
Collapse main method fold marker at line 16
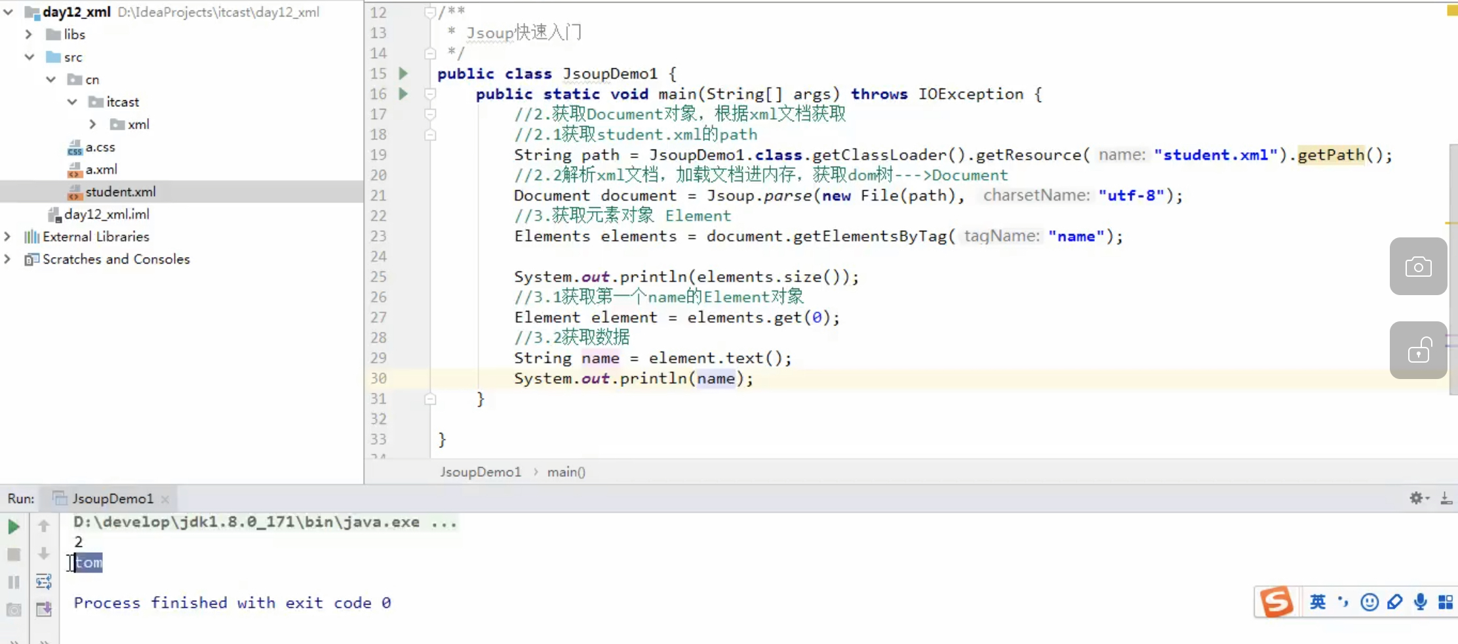tap(430, 94)
